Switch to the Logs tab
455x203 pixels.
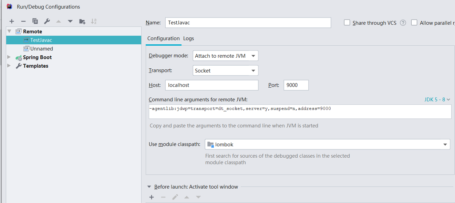[x=188, y=38]
